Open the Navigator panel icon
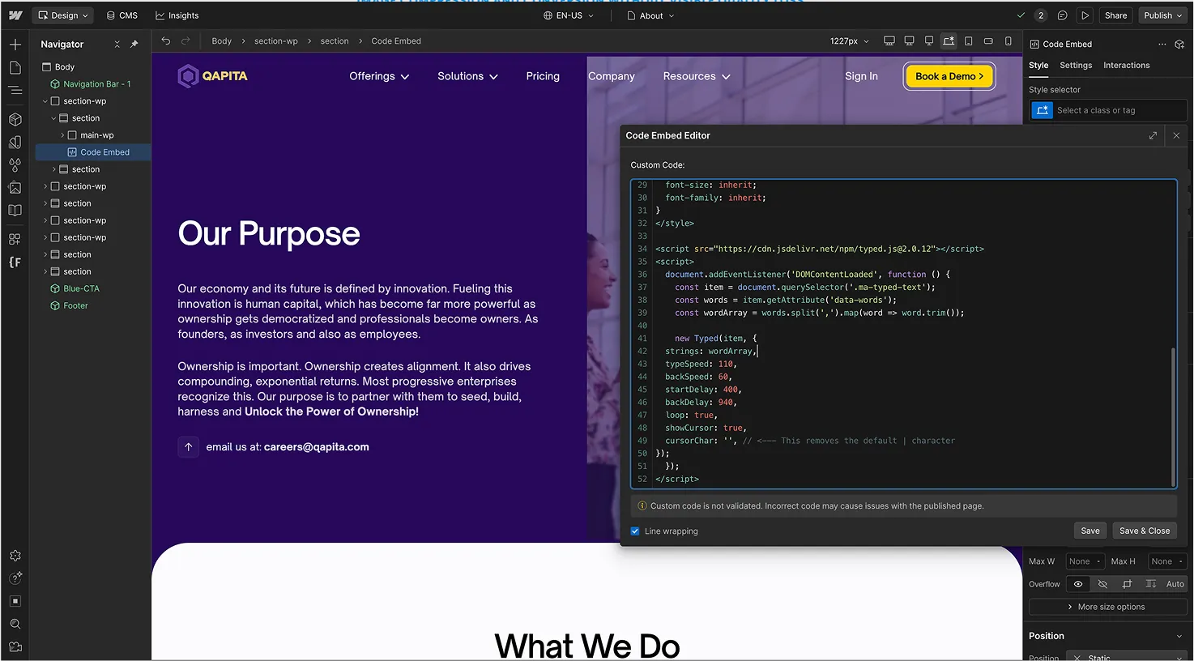 [x=15, y=90]
